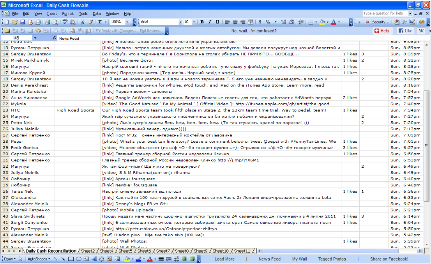Click the 3-D Style icon

click(x=192, y=259)
